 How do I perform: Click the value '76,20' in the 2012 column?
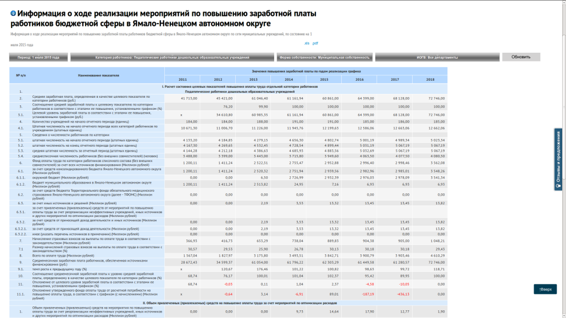(x=227, y=107)
